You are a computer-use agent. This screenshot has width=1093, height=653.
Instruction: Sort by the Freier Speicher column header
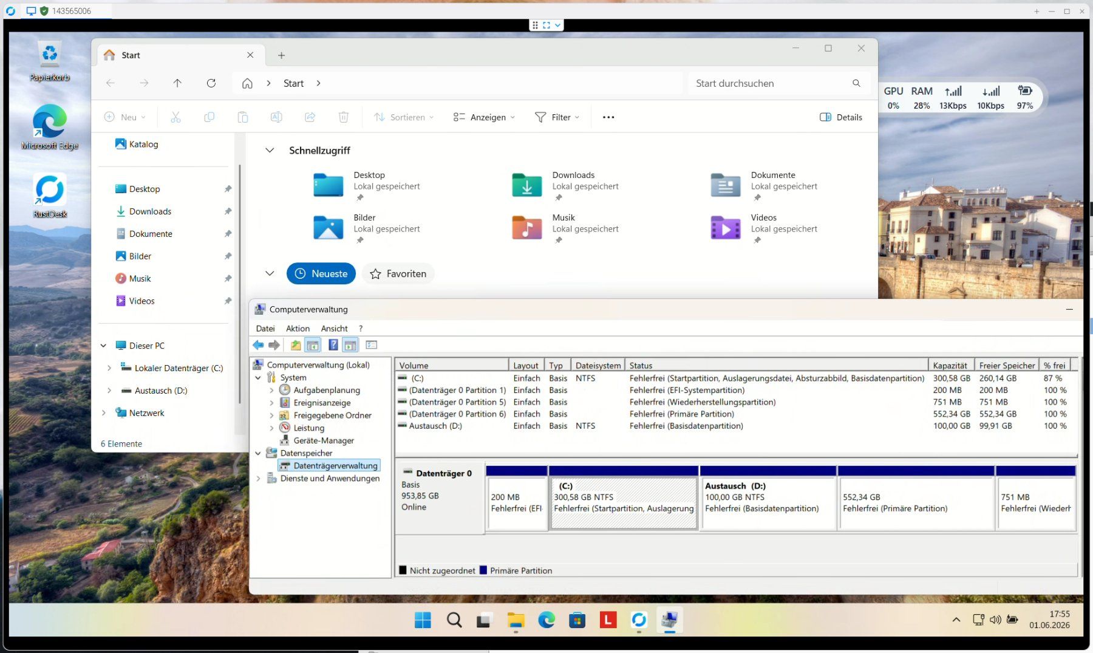point(1007,365)
